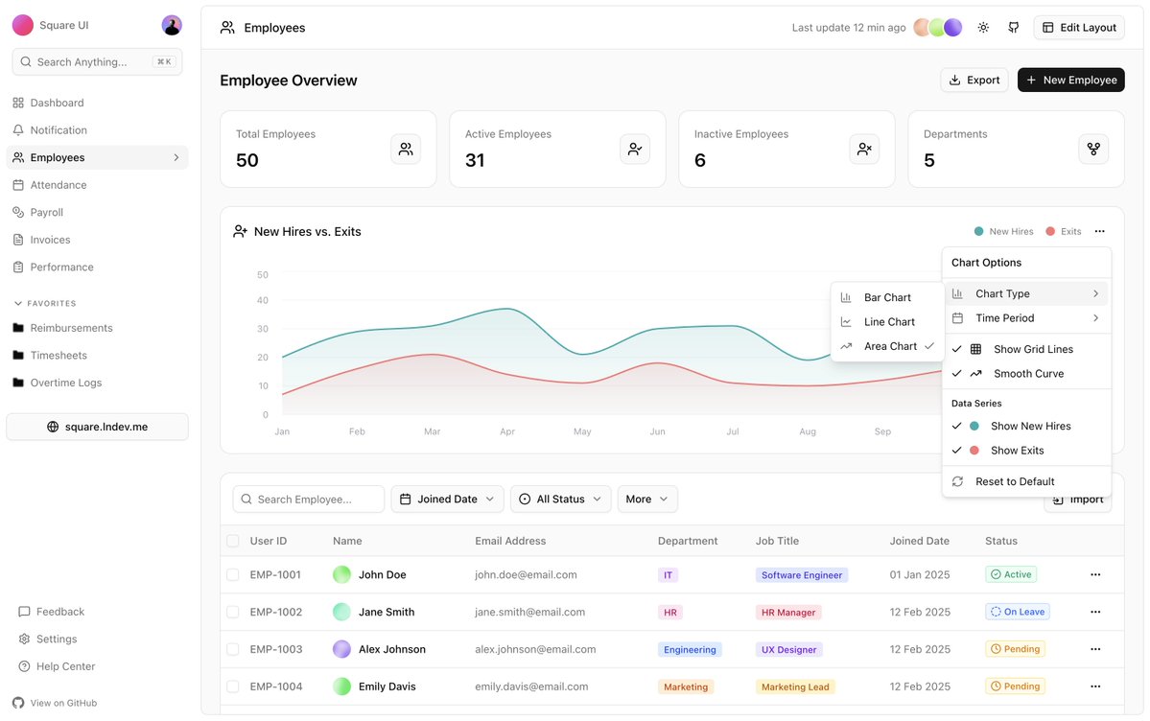Viewport: 1150px width, 721px height.
Task: Click the Departments card icon
Action: tap(1093, 149)
